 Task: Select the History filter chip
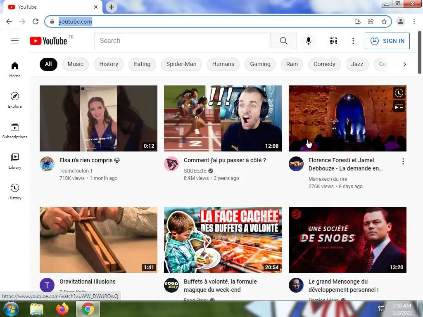(109, 64)
